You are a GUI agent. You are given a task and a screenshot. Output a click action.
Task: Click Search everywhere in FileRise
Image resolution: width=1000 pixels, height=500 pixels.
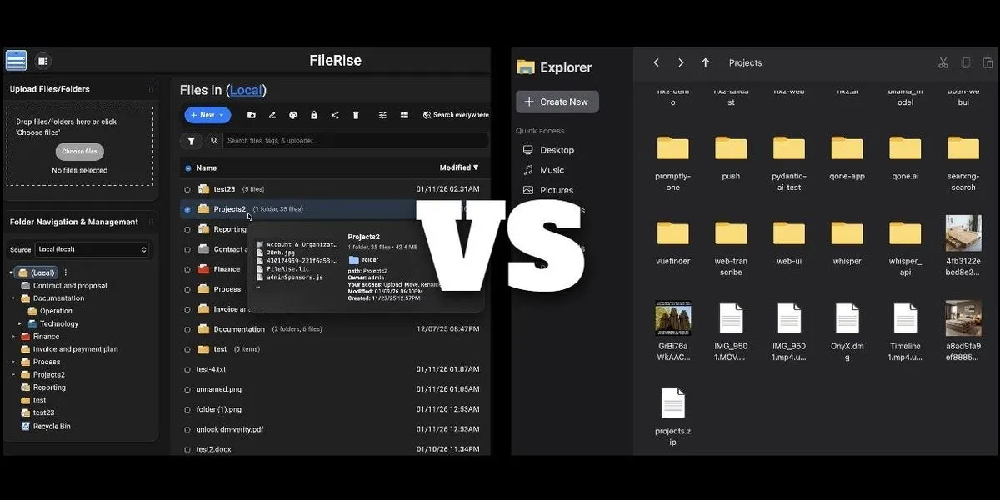point(455,115)
